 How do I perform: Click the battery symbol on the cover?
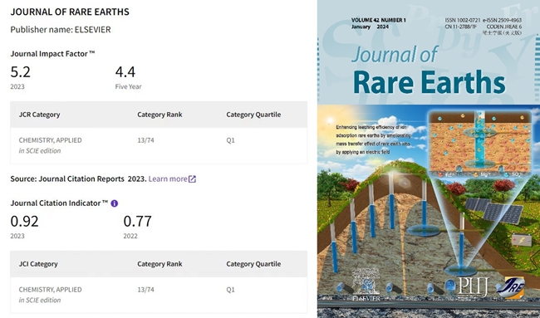pos(522,240)
